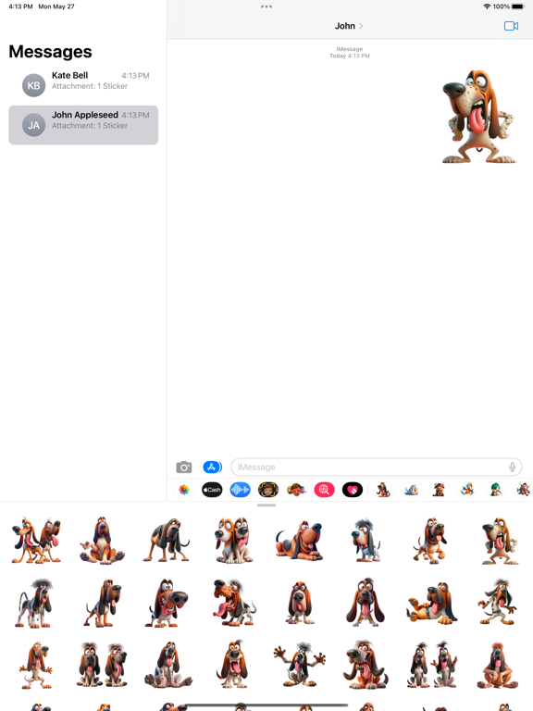Pick the orange-haired dog sitting cross-legged
This screenshot has width=533, height=711.
498,665
